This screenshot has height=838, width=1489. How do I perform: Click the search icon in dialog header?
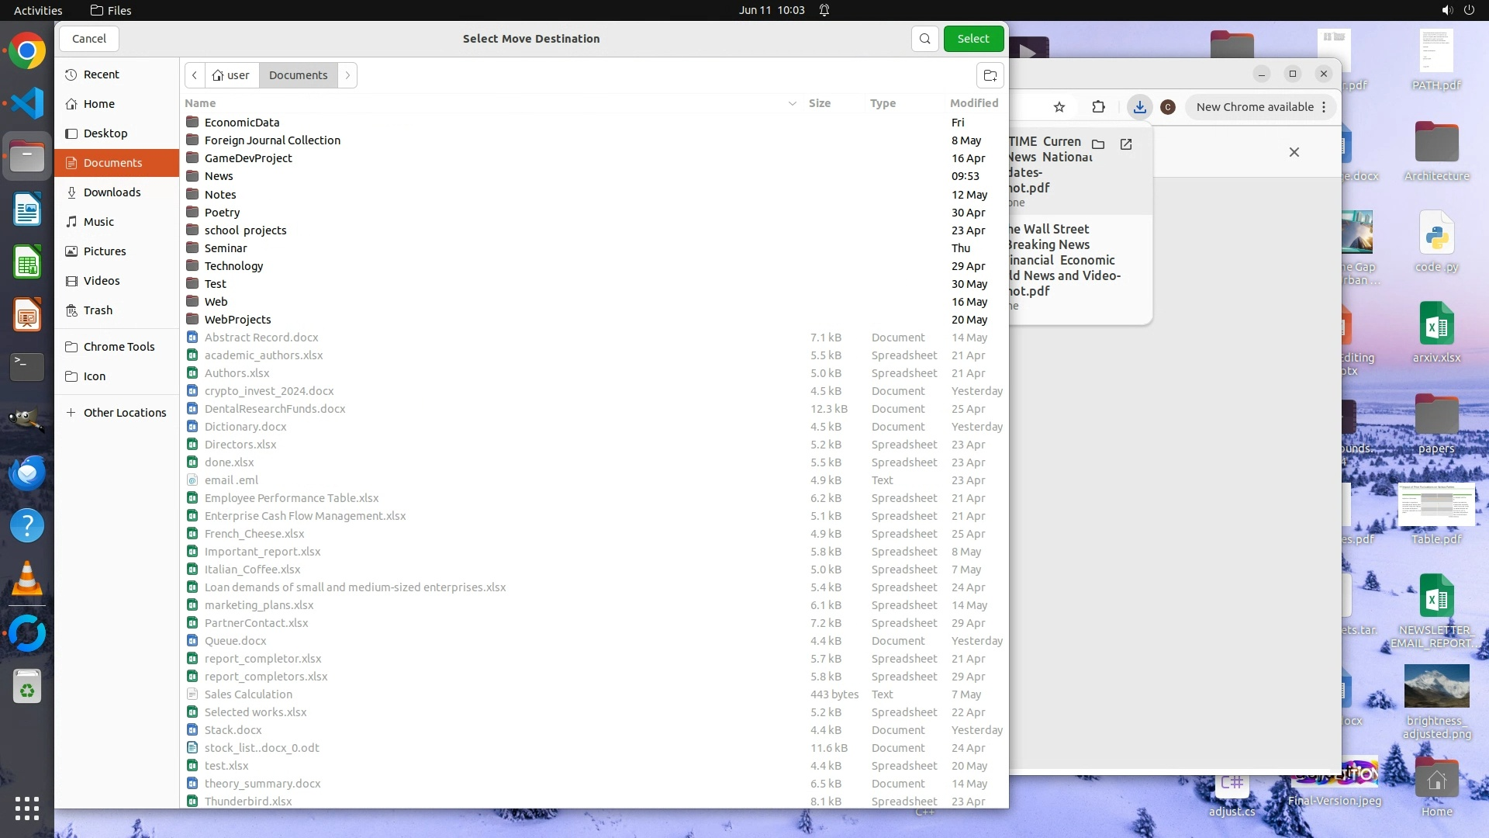coord(924,39)
